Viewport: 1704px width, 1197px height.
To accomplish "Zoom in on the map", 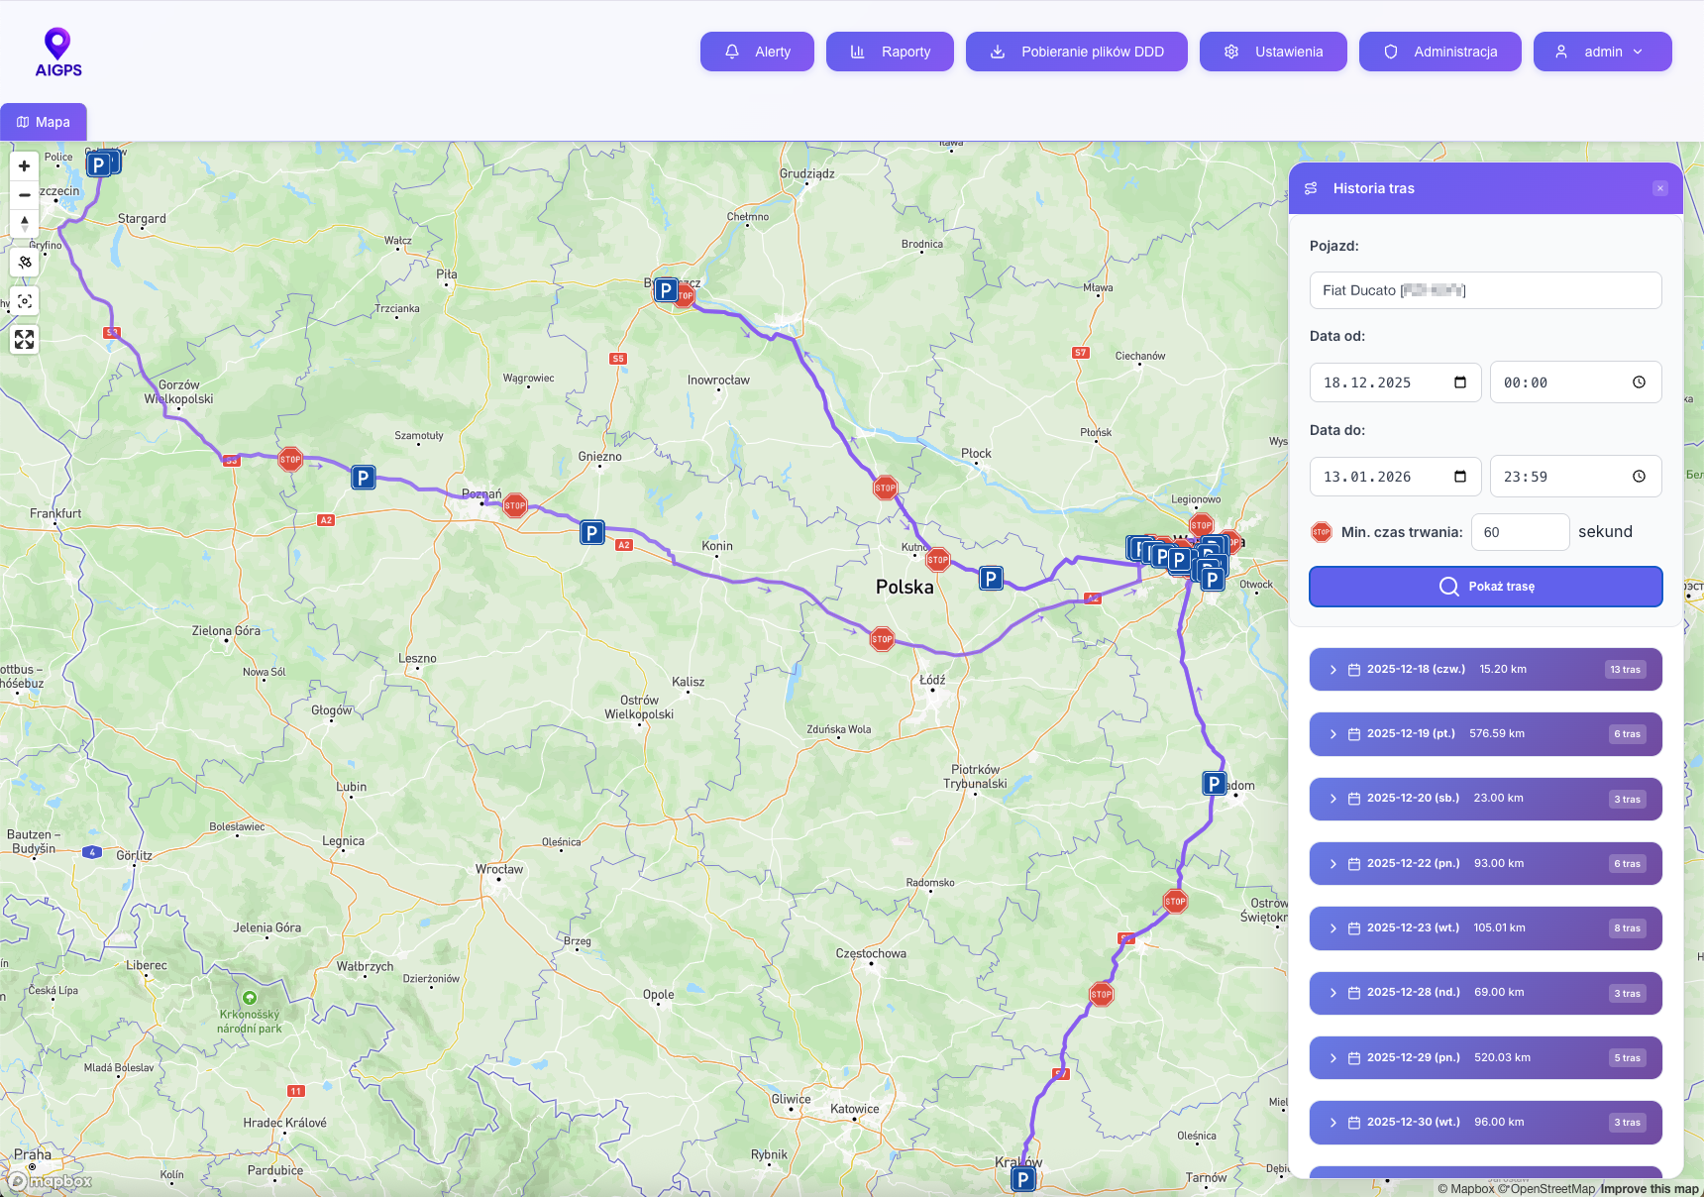I will tap(24, 166).
